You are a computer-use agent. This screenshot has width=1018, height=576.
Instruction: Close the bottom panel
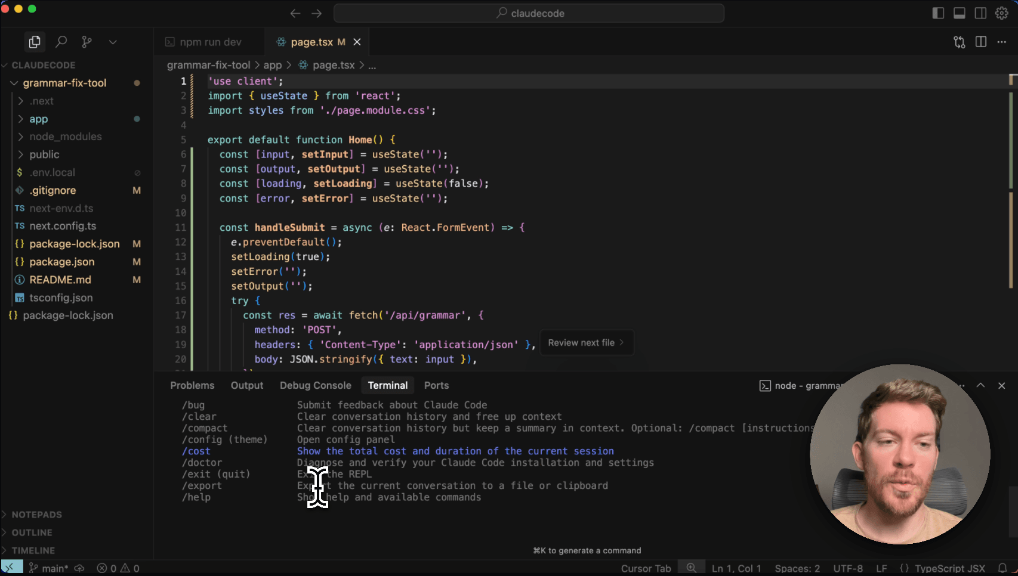coord(1002,386)
